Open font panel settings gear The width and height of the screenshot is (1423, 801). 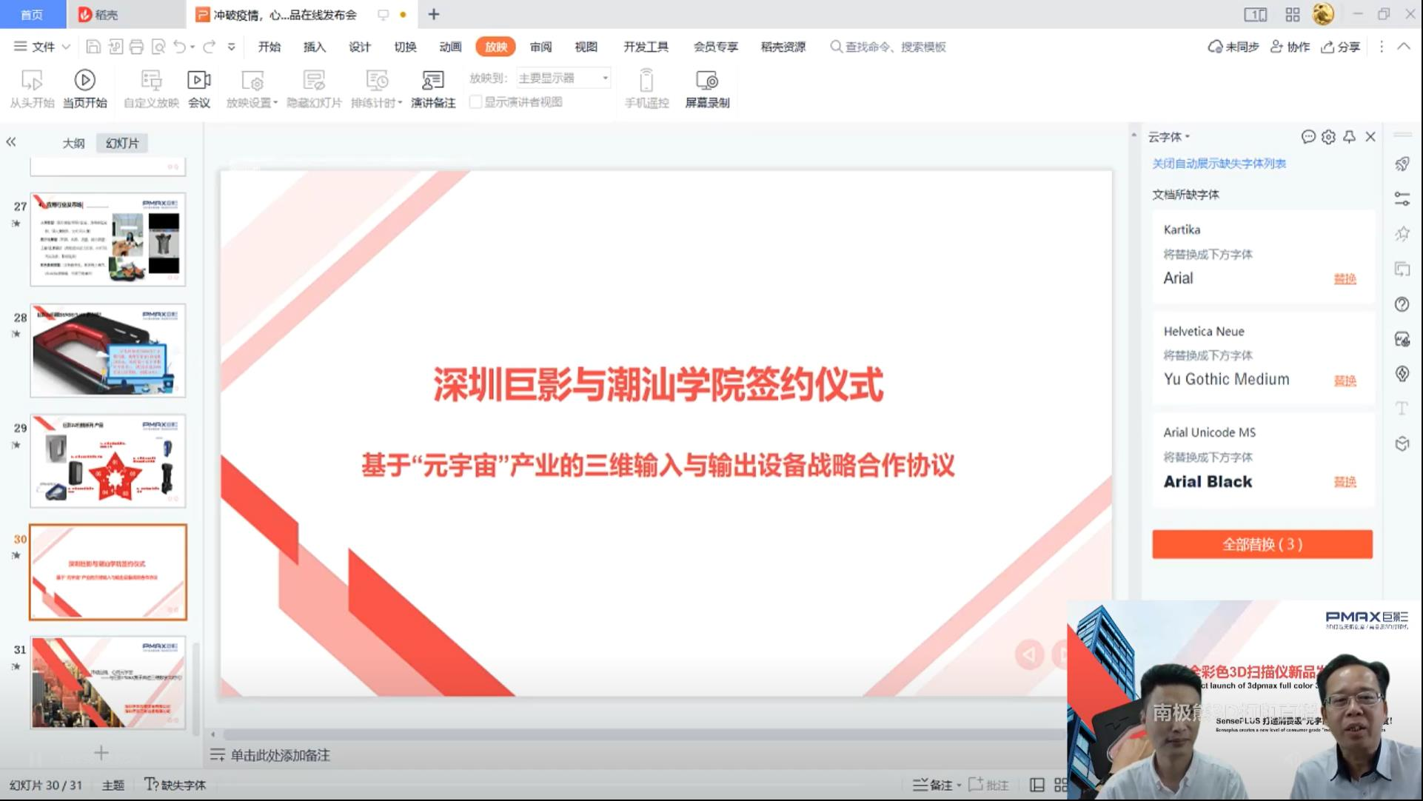1328,137
